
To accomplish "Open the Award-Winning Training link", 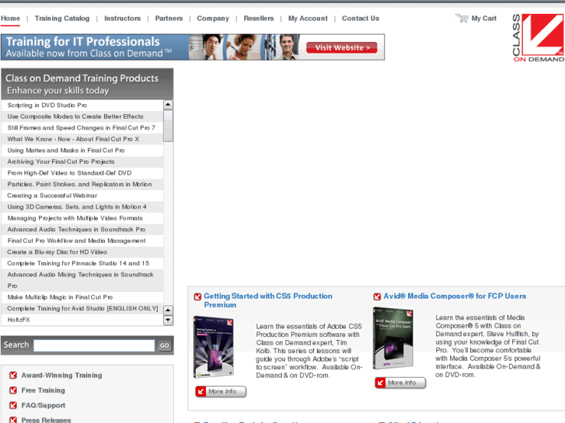I will tap(61, 375).
